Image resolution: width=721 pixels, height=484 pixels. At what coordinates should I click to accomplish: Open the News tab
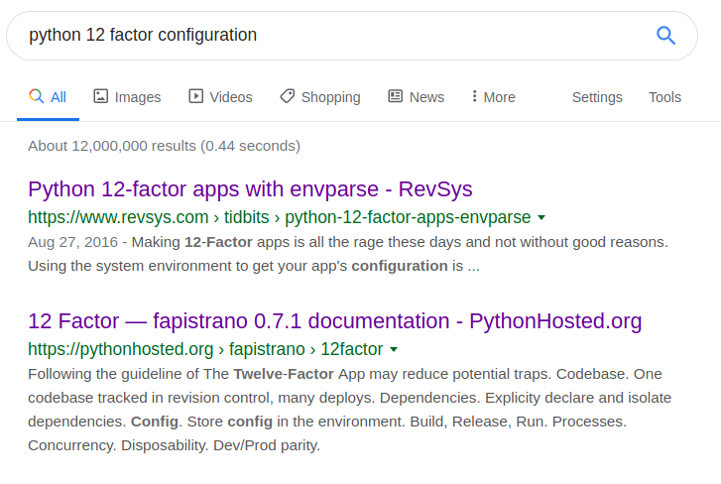(417, 97)
